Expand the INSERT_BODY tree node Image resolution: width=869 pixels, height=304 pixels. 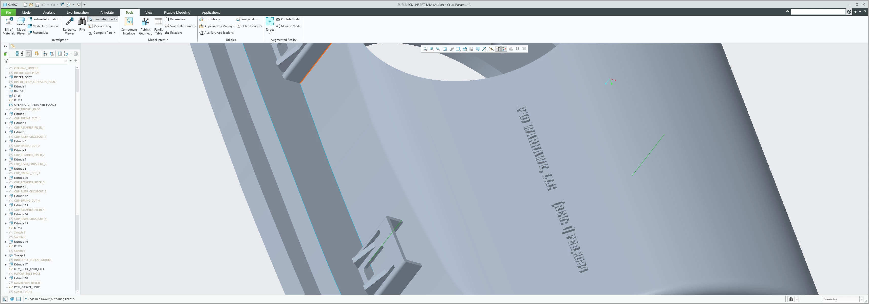click(6, 77)
